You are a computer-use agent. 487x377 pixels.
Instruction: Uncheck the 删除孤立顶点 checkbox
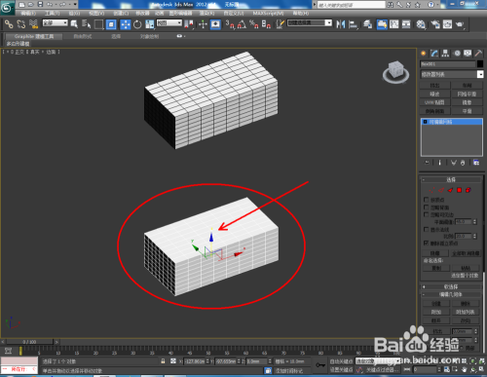[427, 244]
